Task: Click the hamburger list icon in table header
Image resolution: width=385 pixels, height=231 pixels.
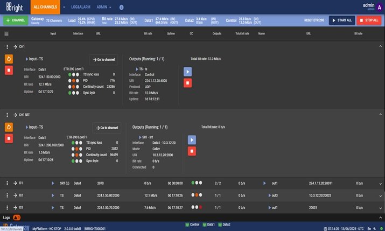Action: click(x=6, y=33)
